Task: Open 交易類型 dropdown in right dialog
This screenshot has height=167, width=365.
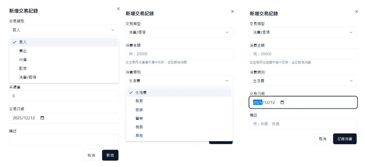Action: (x=303, y=32)
